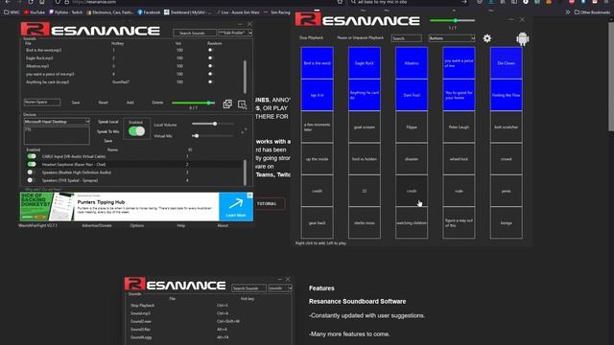The image size is (614, 345).
Task: Disable the CABLE Input VB-Audio Virtual Cable device
Action: [x=32, y=156]
